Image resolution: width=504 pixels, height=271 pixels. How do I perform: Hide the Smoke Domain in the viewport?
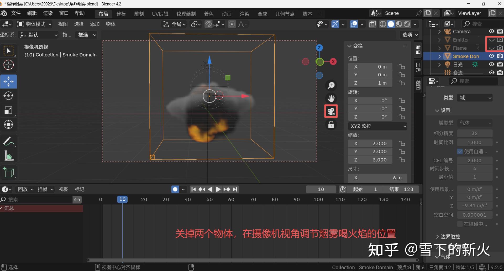click(491, 56)
